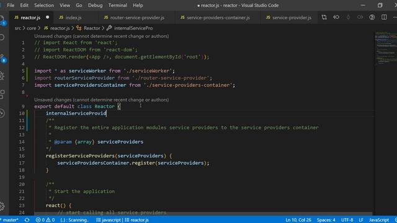Open the Debug view in activity bar
The width and height of the screenshot is (397, 223).
coord(2,76)
